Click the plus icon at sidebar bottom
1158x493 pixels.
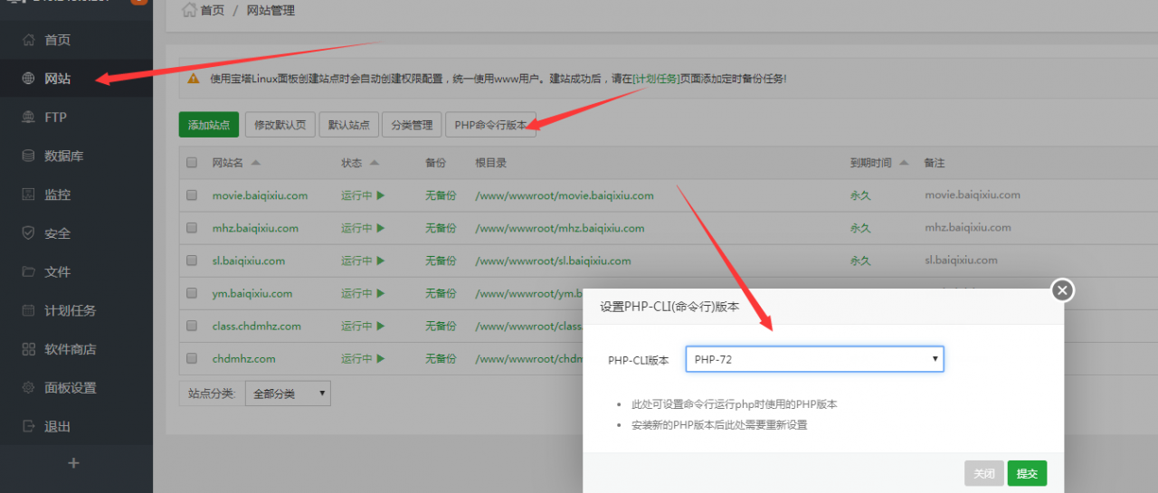click(74, 463)
